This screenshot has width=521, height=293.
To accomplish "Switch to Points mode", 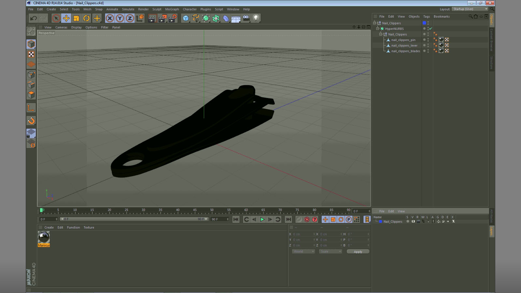I will click(x=31, y=75).
